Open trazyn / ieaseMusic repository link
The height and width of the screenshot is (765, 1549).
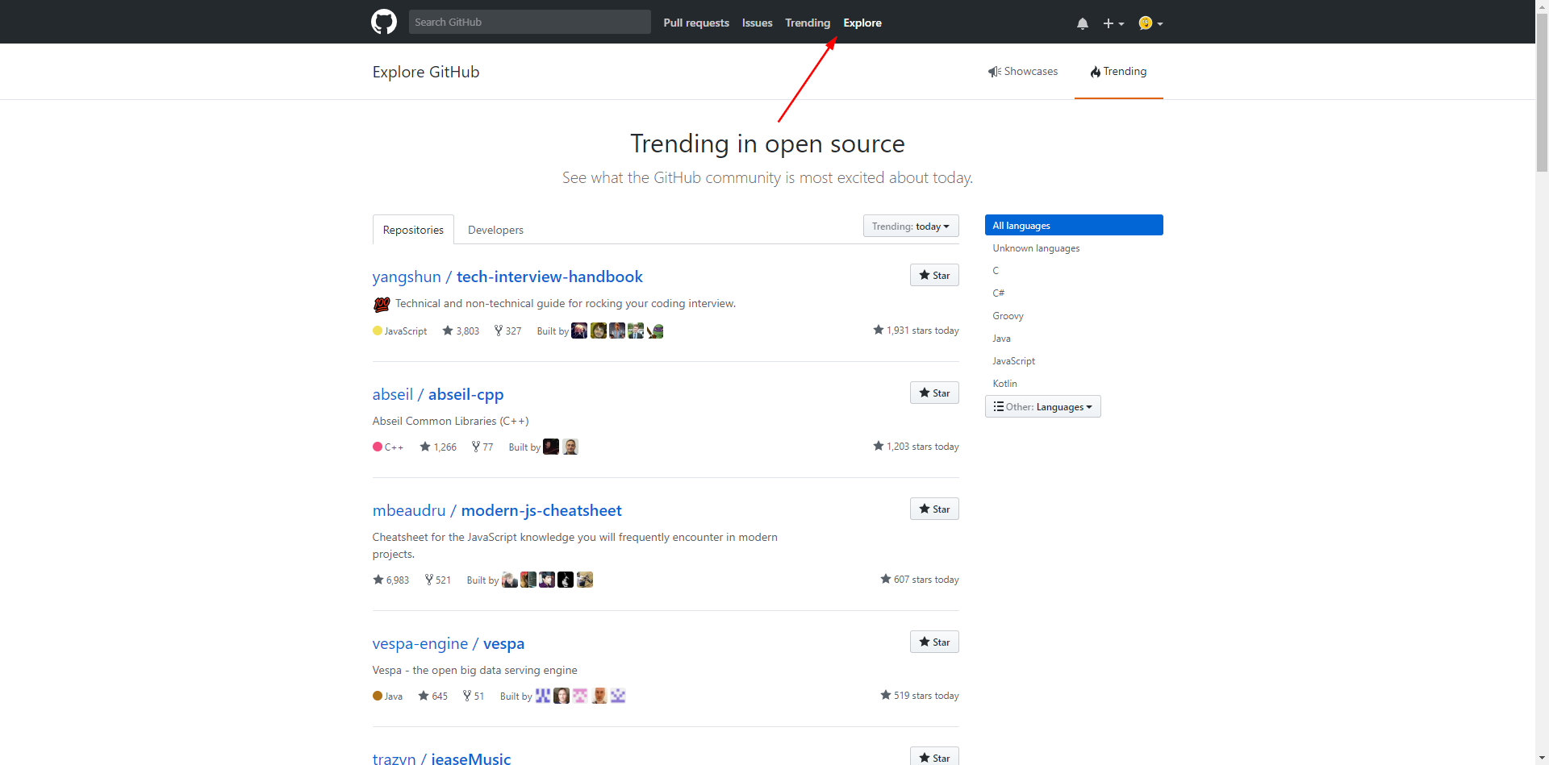(x=441, y=759)
